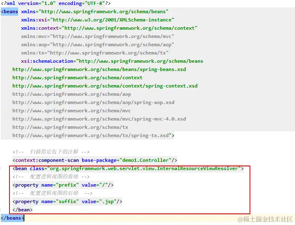Click the InternalResourceViewResolver class name
This screenshot has height=225, width=295.
click(197, 168)
